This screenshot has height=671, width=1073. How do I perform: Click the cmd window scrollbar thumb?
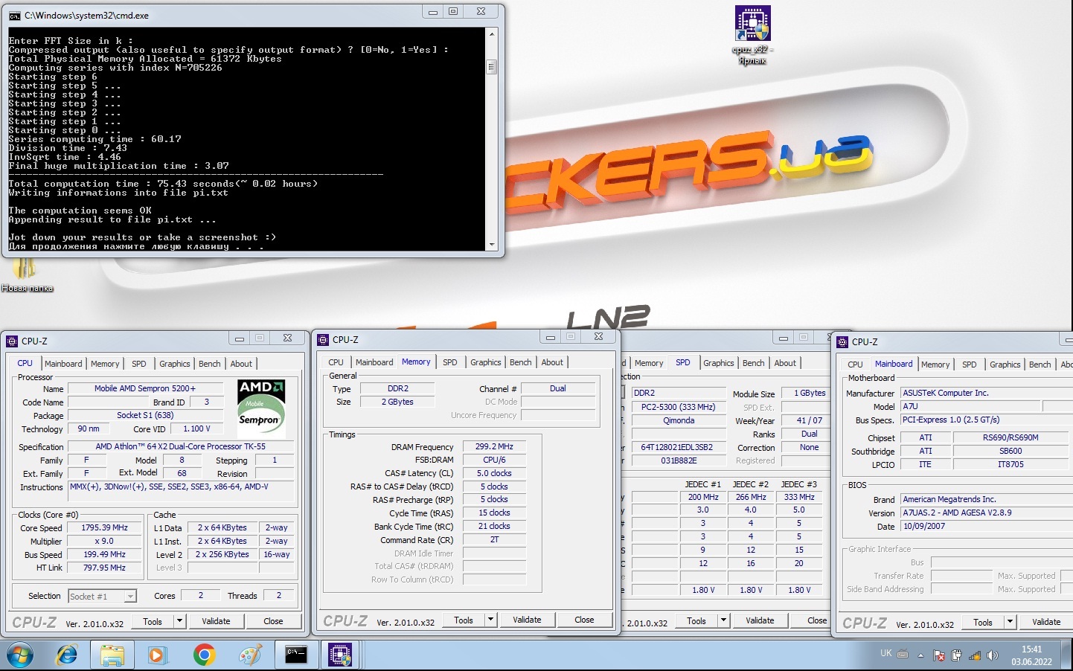point(491,67)
